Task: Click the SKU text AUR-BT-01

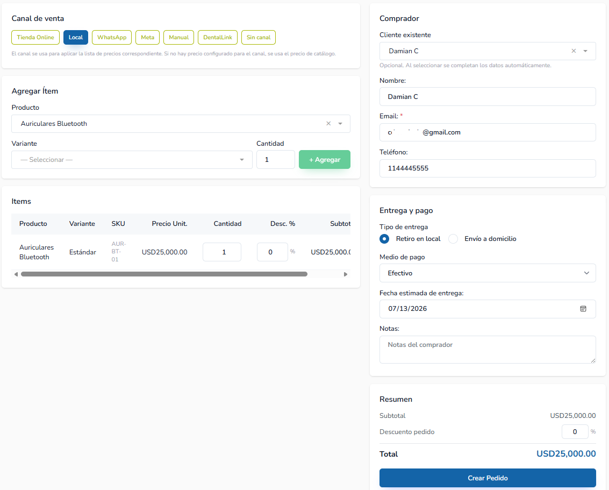Action: click(118, 252)
